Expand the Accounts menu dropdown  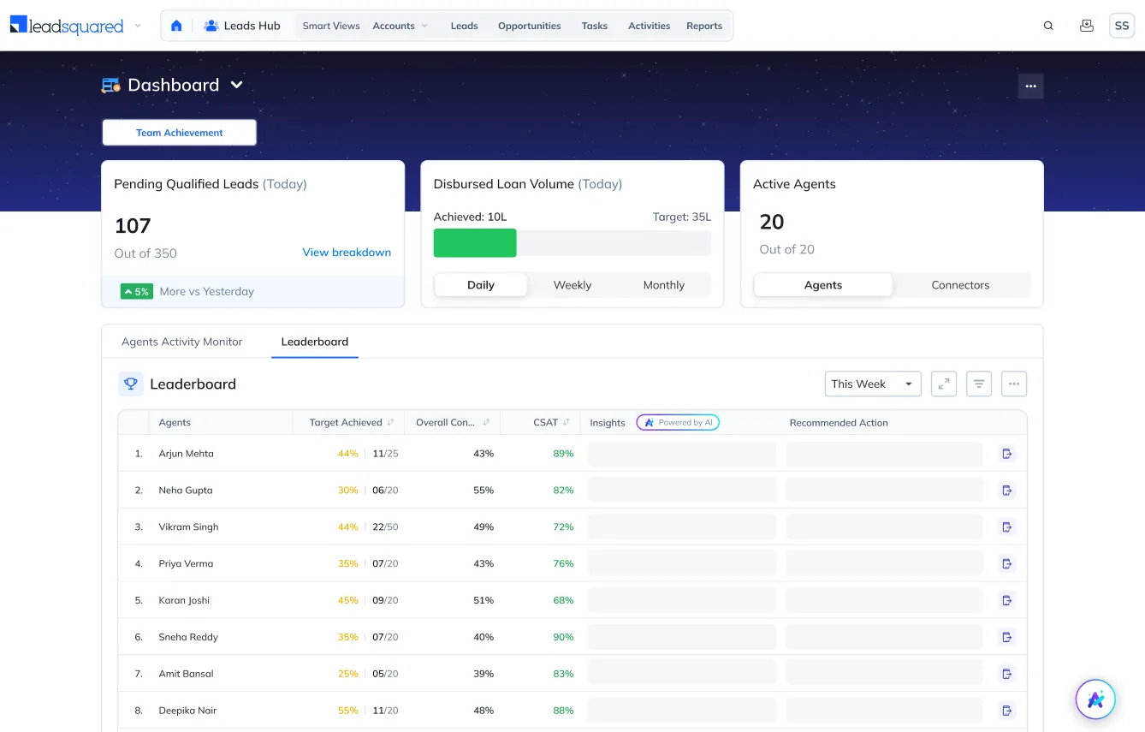point(400,26)
